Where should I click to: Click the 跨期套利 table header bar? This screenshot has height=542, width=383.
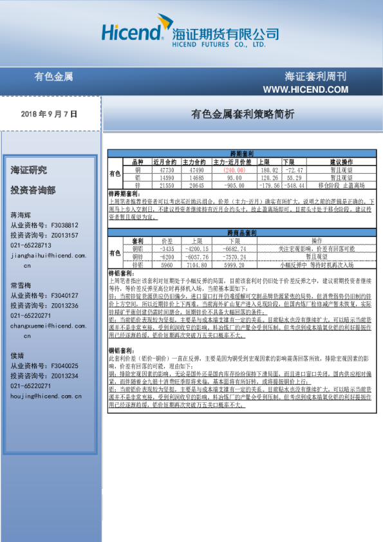click(x=242, y=154)
